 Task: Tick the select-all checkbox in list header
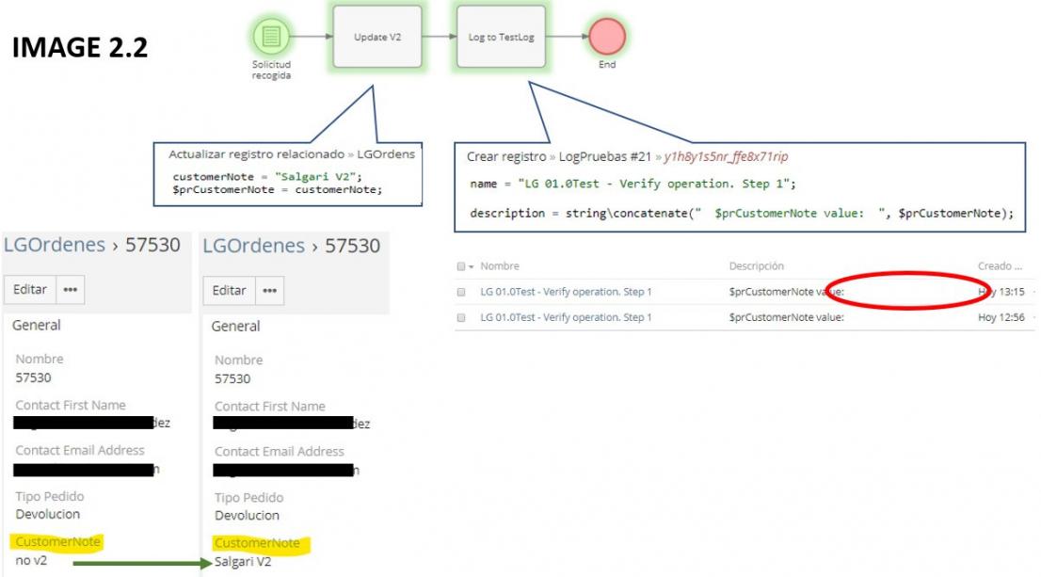[460, 266]
